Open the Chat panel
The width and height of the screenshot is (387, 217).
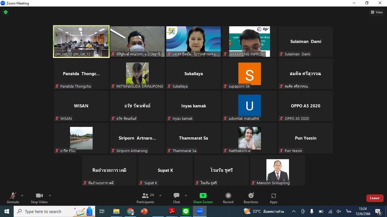click(177, 198)
